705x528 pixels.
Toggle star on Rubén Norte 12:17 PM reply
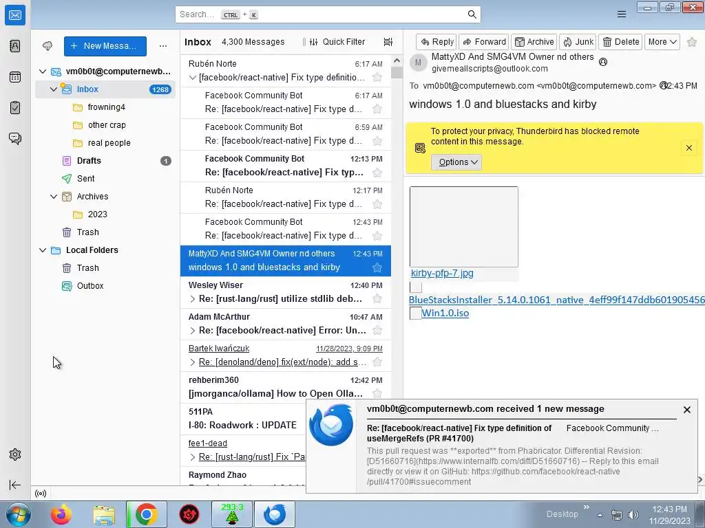point(377,203)
